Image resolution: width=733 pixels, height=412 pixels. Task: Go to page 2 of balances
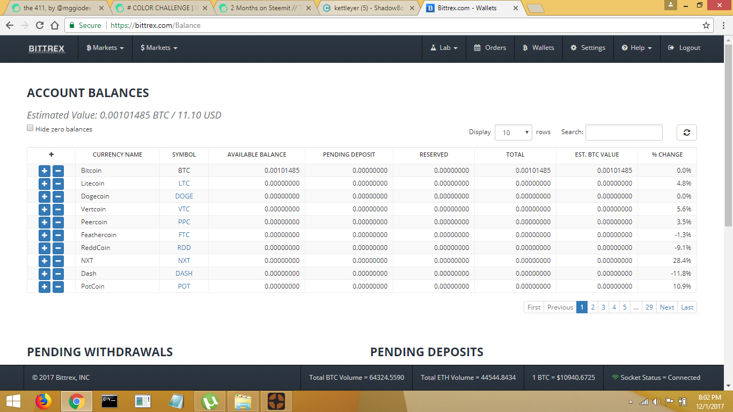[x=592, y=307]
